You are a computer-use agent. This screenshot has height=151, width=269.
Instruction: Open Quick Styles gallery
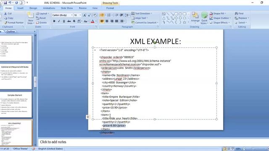coord(204,18)
